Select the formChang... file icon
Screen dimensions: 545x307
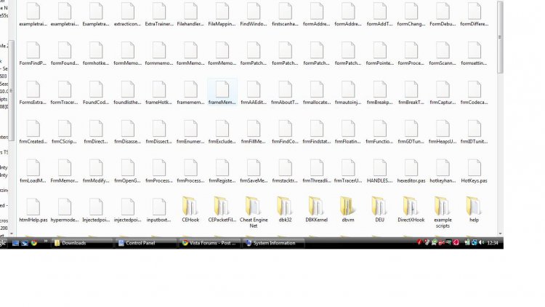pyautogui.click(x=411, y=11)
